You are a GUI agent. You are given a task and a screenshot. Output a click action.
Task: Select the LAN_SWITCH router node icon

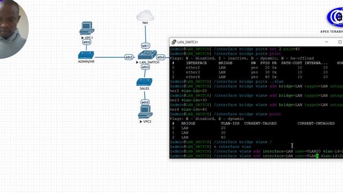[x=147, y=55]
